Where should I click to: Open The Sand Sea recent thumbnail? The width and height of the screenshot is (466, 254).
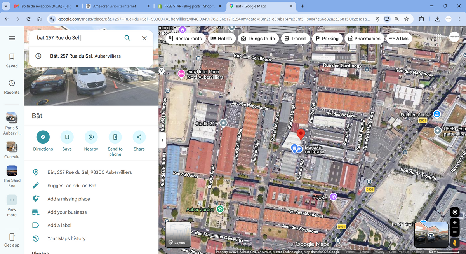(x=12, y=176)
